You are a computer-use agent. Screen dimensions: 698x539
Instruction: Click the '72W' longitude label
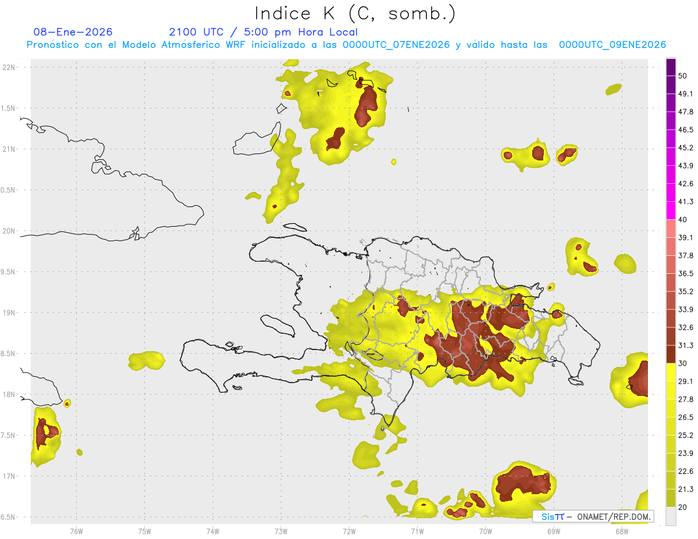349,530
